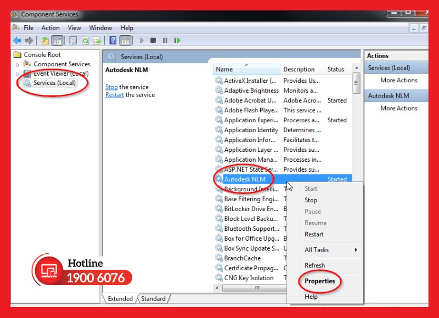Screen dimensions: 439x318
Task: Select the gear icon beside ActiveX Installer
Action: pos(218,81)
